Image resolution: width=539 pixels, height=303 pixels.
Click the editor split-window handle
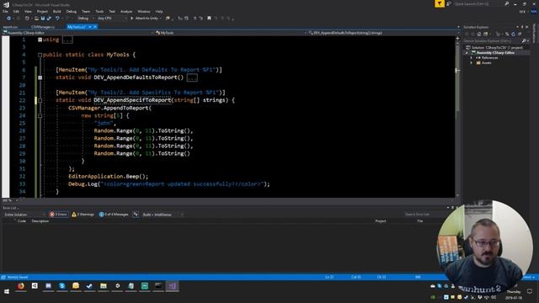[457, 39]
